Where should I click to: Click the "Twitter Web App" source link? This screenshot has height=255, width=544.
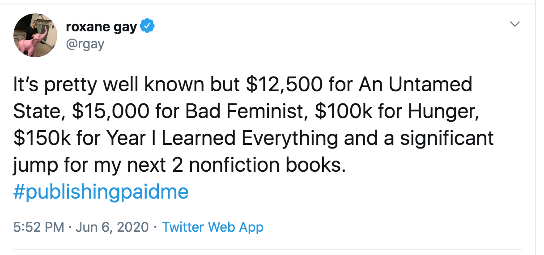point(212,227)
